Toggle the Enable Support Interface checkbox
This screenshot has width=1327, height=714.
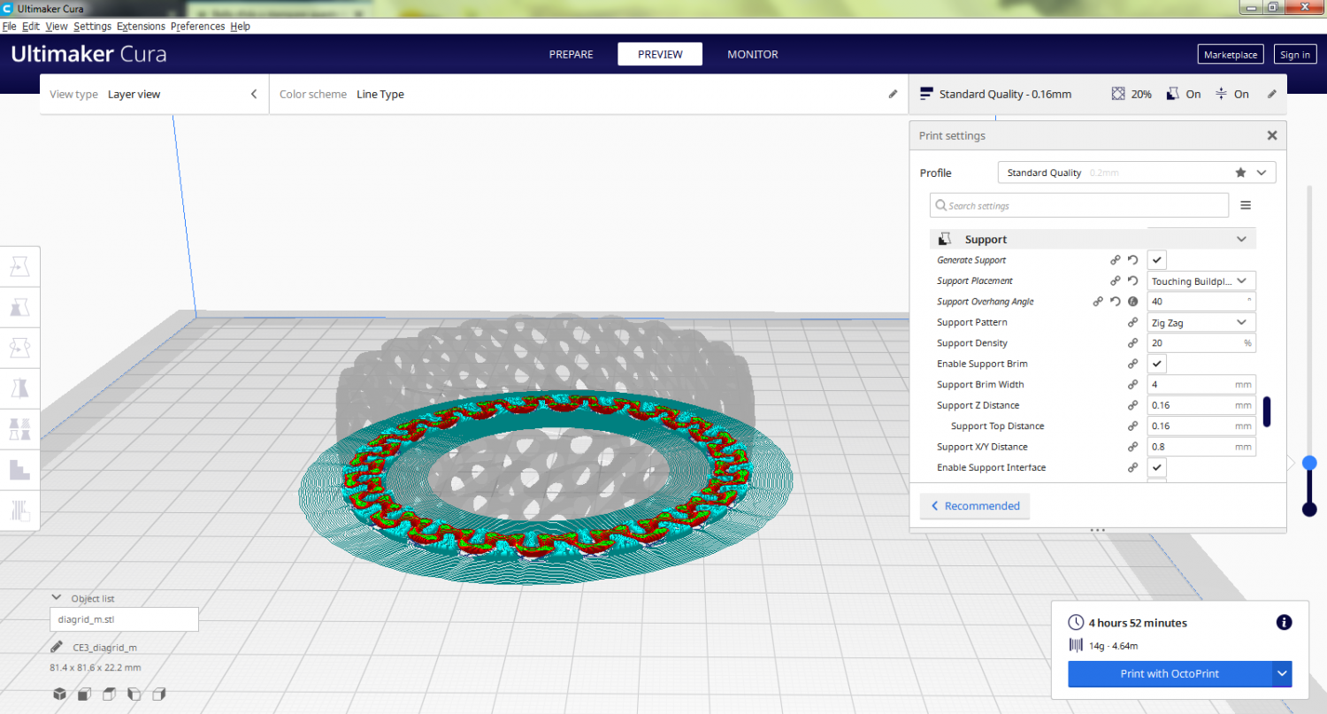click(x=1157, y=467)
